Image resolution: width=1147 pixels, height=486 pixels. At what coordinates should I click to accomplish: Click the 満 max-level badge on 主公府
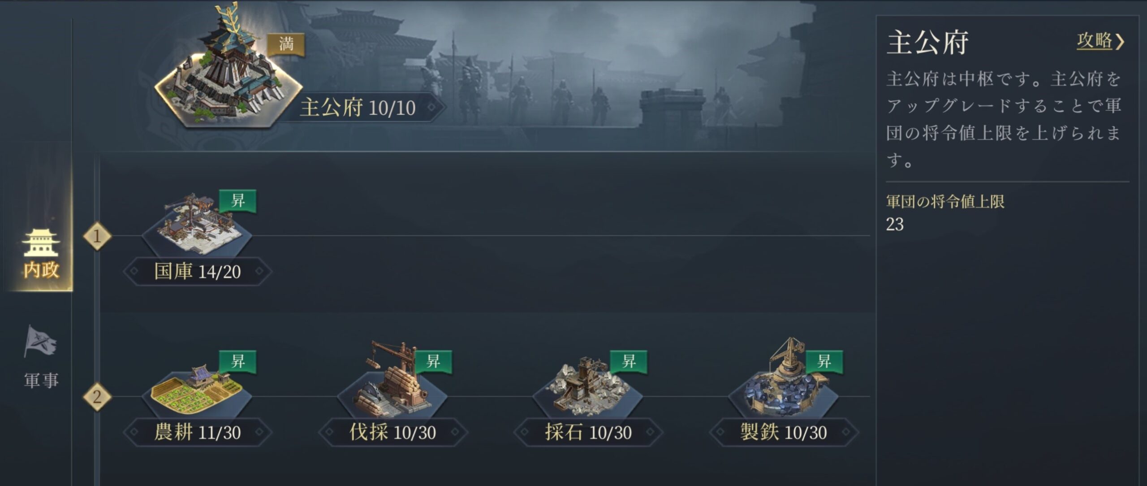[x=286, y=45]
